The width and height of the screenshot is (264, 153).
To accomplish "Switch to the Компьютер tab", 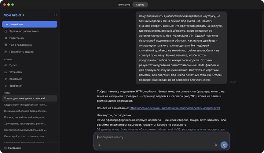I will (124, 4).
